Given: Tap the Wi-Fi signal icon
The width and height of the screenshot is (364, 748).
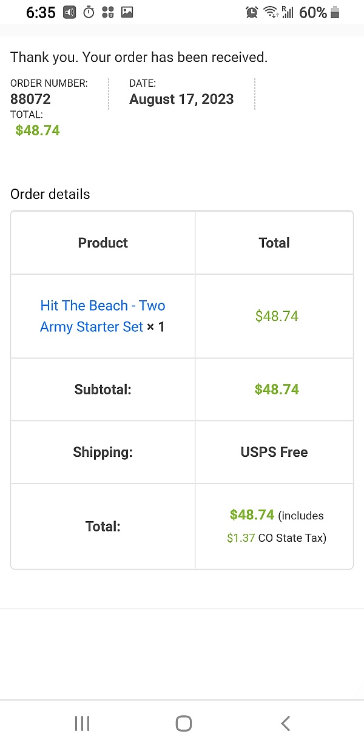Looking at the screenshot, I should pos(270,12).
